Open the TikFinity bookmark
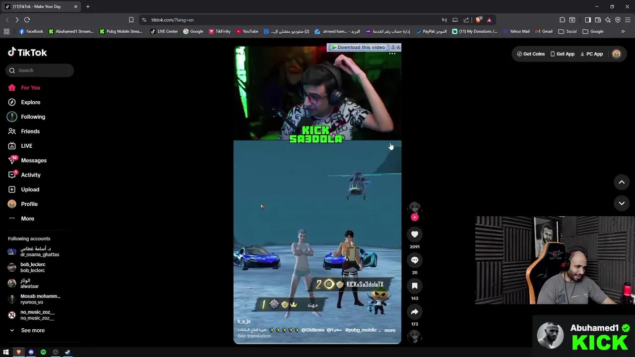 click(219, 31)
